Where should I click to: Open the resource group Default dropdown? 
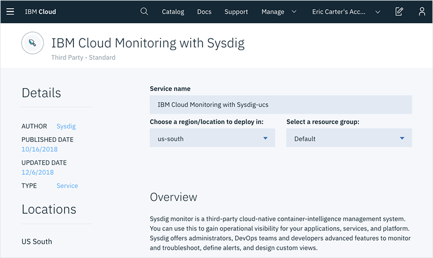coord(349,138)
